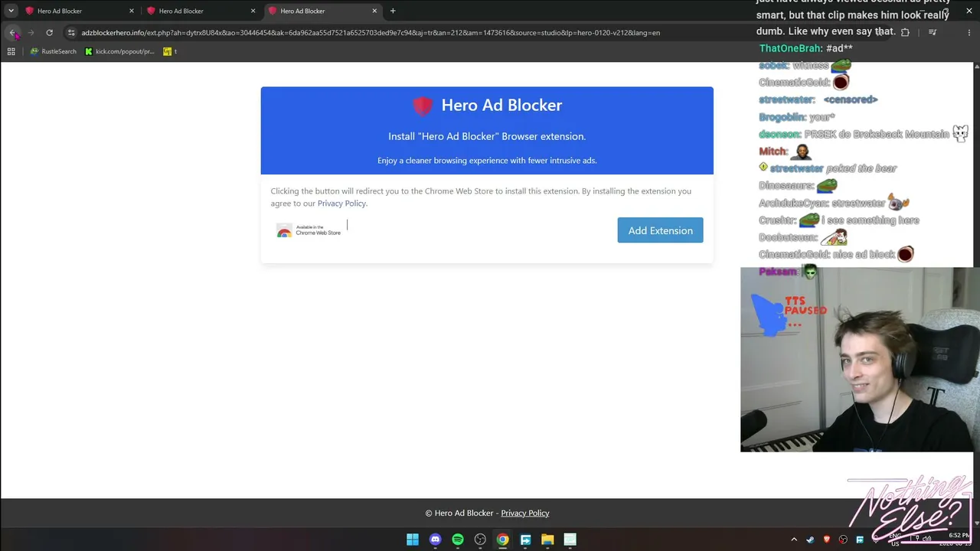Open the media controls icon in Chrome toolbar
The image size is (980, 551).
933,32
